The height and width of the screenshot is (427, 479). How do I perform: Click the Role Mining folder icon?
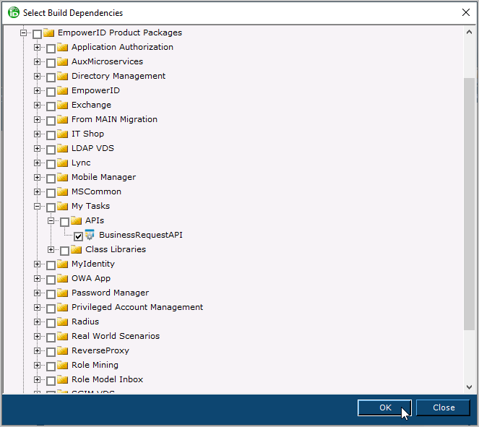tap(62, 365)
